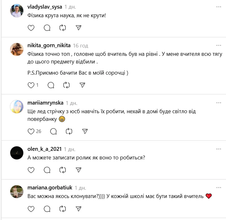Like mariiamrynska's comment with 26 likes
226x220 pixels.
[31, 131]
